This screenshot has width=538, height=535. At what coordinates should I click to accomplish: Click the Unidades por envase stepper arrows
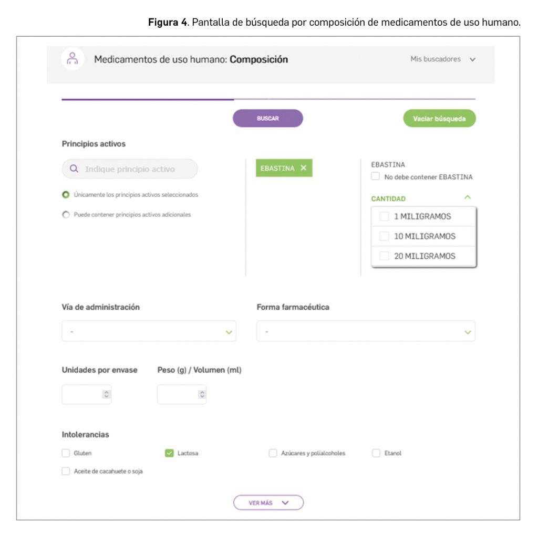coord(106,394)
